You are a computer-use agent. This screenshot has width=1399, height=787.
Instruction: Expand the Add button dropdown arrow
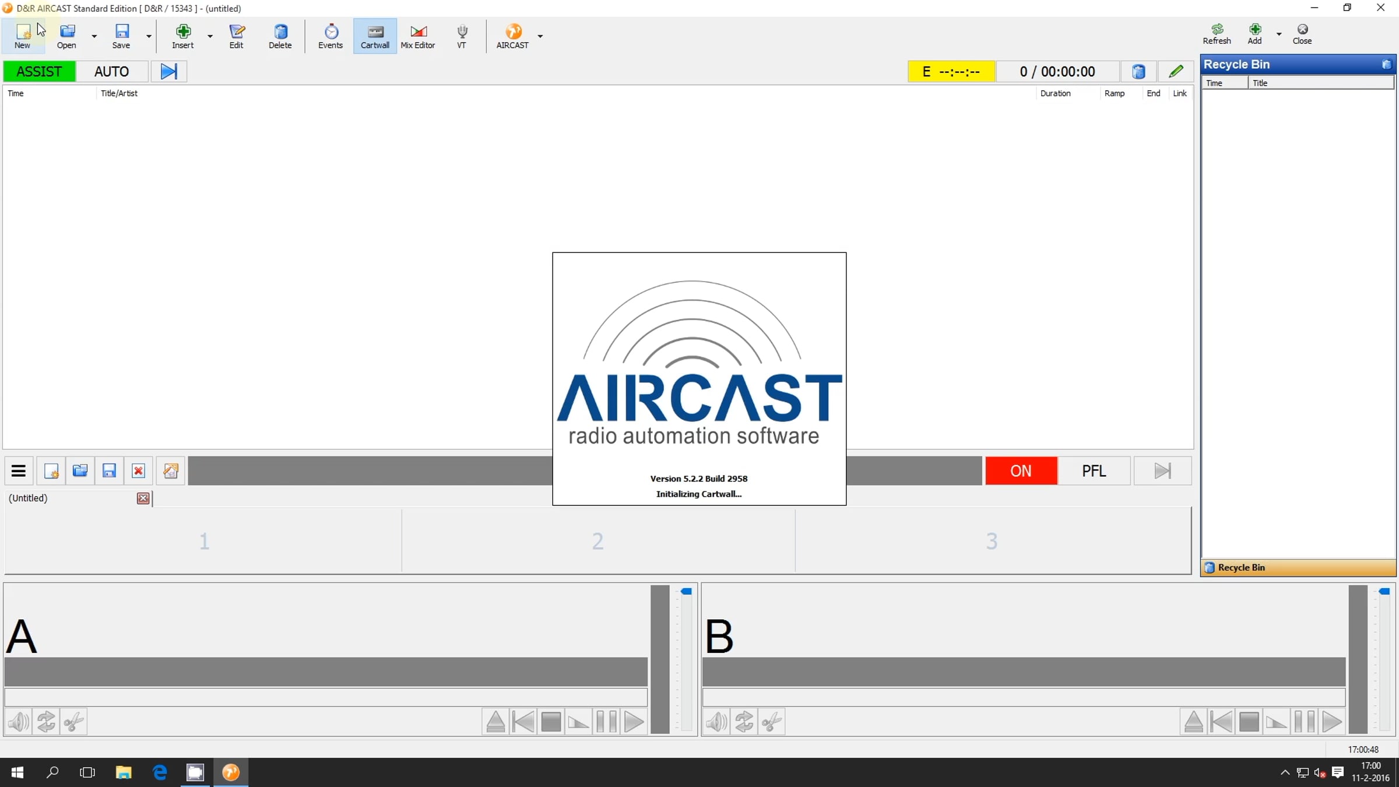pos(1279,34)
